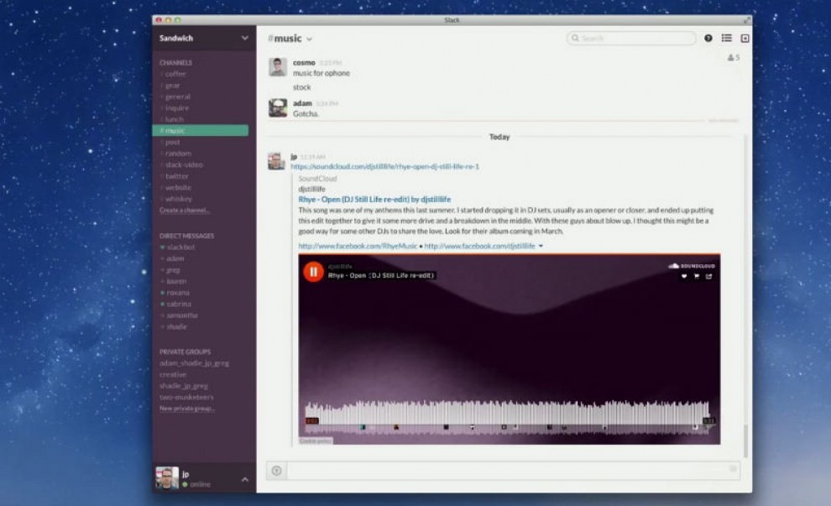Click DIRECT MESSAGES section header
Image resolution: width=831 pixels, height=506 pixels.
[x=186, y=236]
